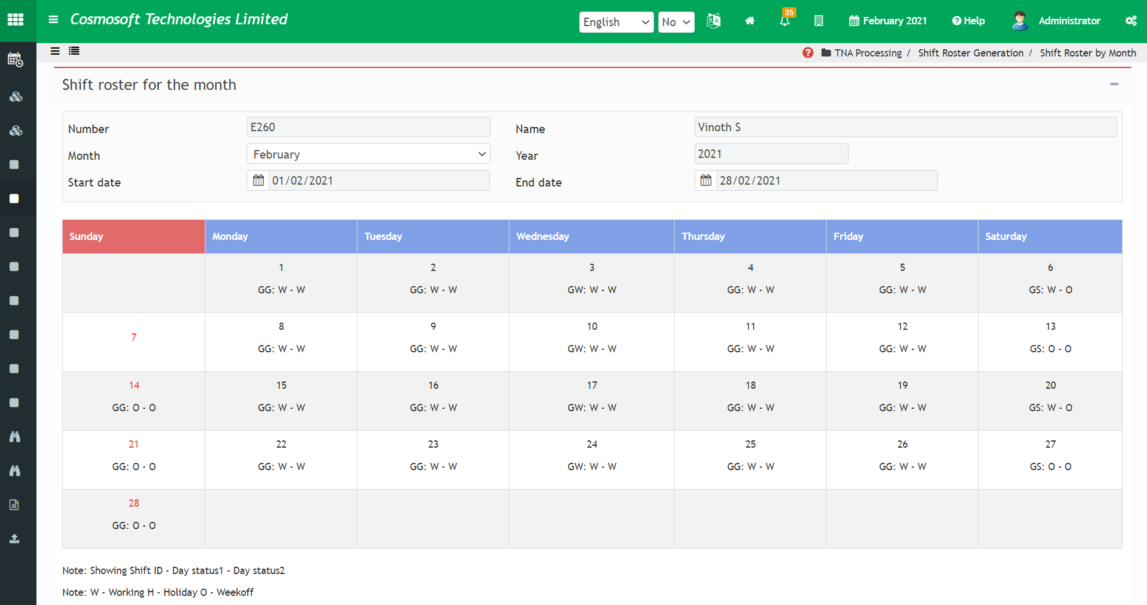Collapse the Shift roster panel
The height and width of the screenshot is (605, 1147).
(1114, 84)
